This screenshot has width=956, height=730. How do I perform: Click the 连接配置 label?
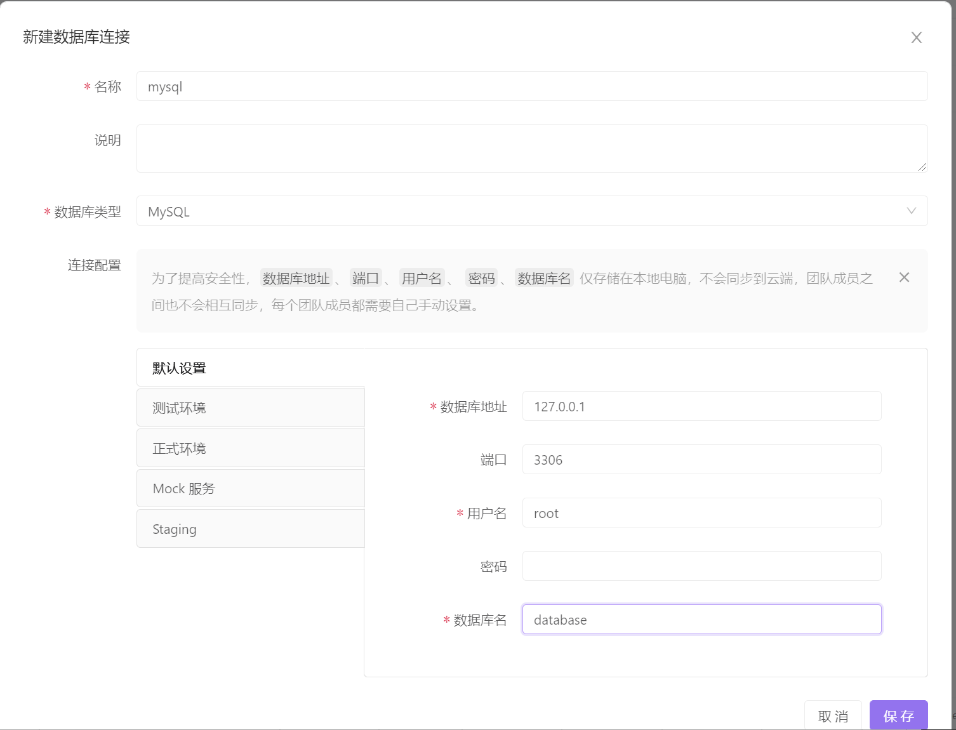pos(94,265)
